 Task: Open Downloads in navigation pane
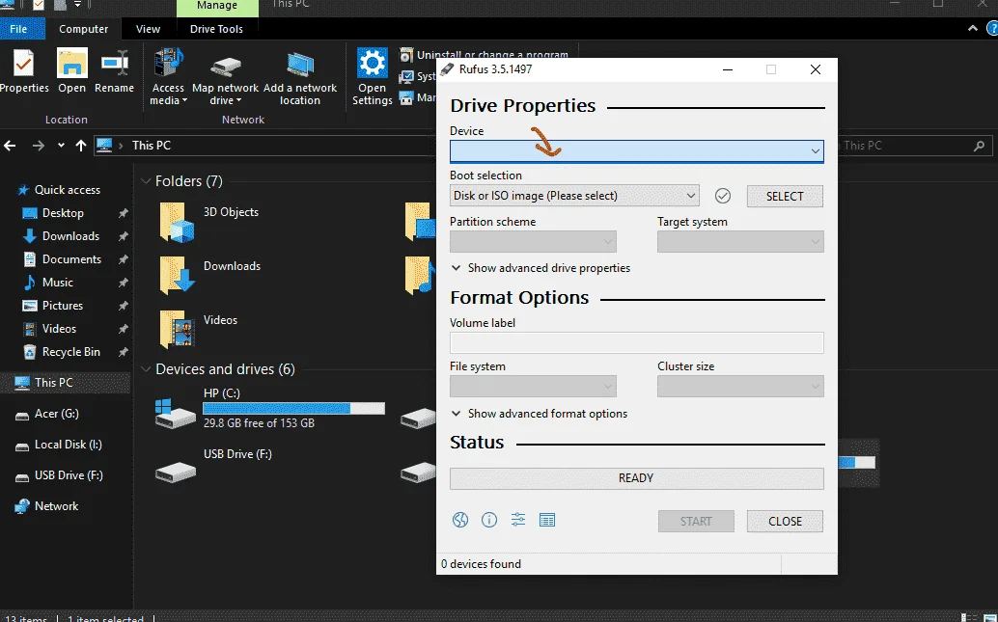coord(61,236)
